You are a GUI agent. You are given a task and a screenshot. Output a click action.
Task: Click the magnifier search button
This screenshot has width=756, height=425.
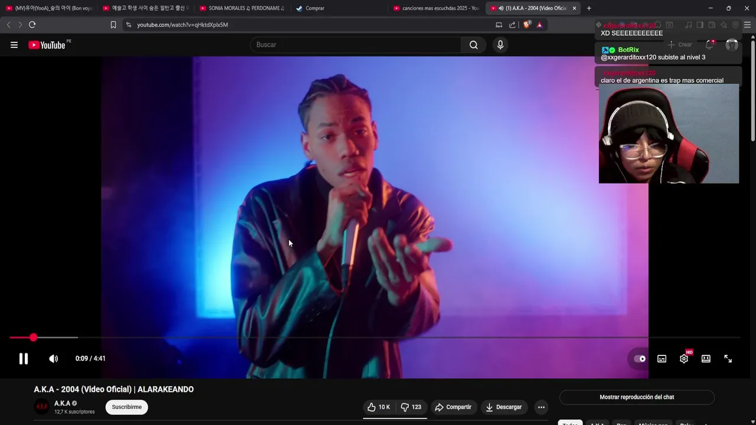click(x=474, y=45)
